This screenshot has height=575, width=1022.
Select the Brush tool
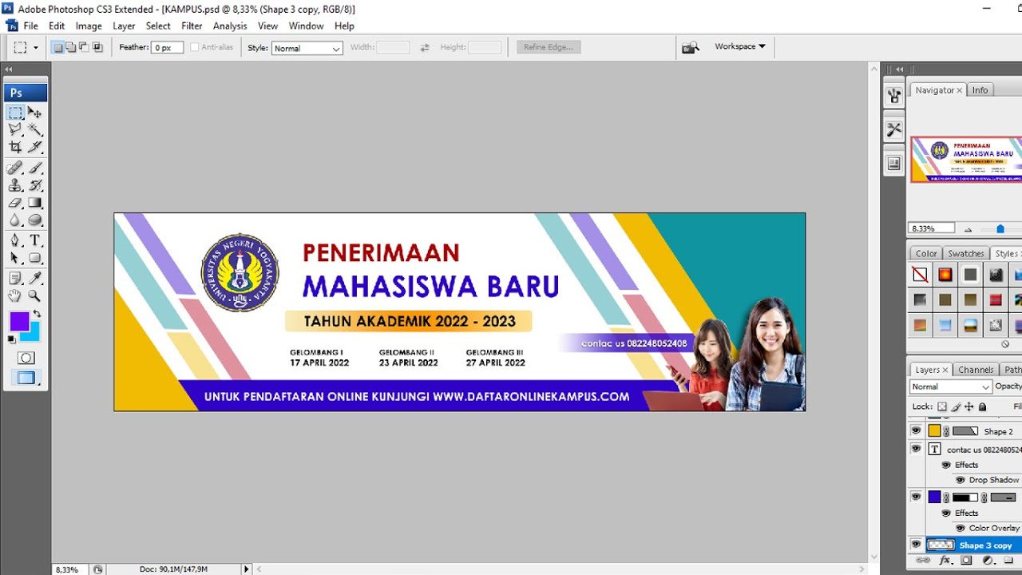pyautogui.click(x=35, y=168)
